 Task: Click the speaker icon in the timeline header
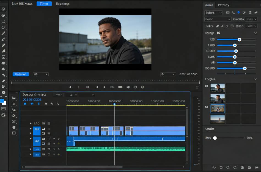tap(32, 104)
